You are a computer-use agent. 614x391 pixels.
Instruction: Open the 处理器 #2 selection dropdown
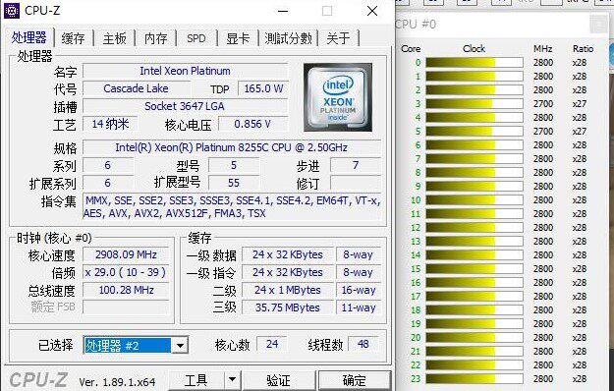click(180, 346)
